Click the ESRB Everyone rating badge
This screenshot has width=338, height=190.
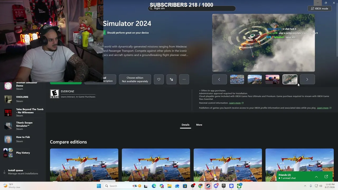pyautogui.click(x=54, y=94)
